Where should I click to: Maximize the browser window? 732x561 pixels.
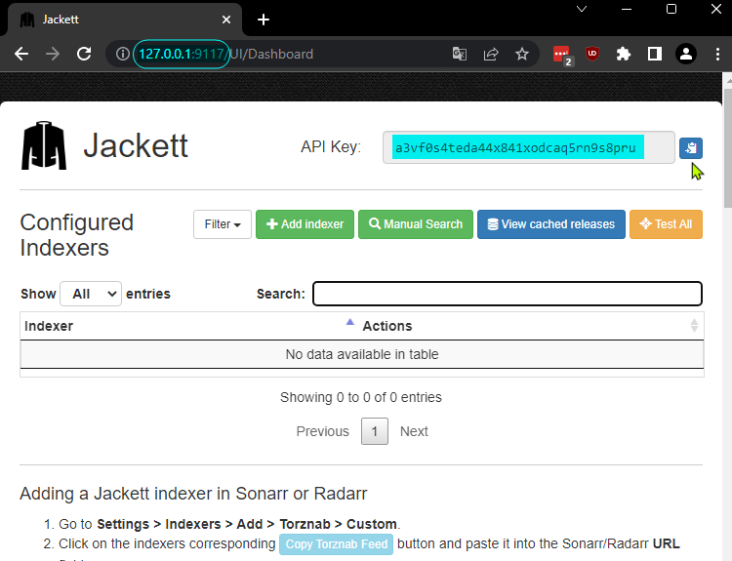coord(671,9)
